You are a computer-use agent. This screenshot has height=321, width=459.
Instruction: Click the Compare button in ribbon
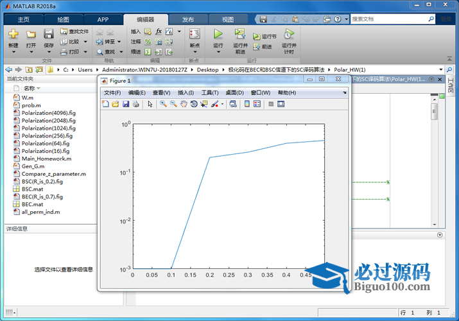70,42
